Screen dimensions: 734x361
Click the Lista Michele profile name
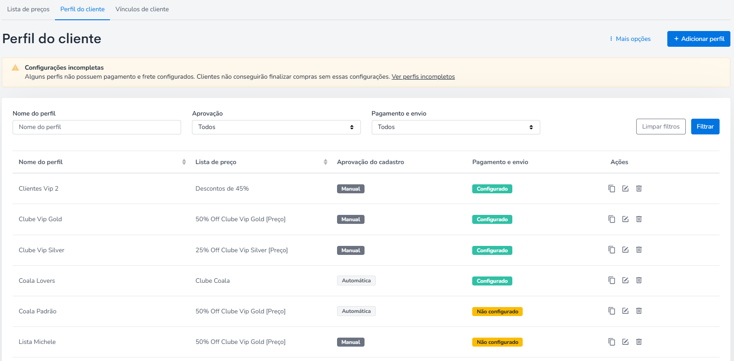(x=37, y=342)
